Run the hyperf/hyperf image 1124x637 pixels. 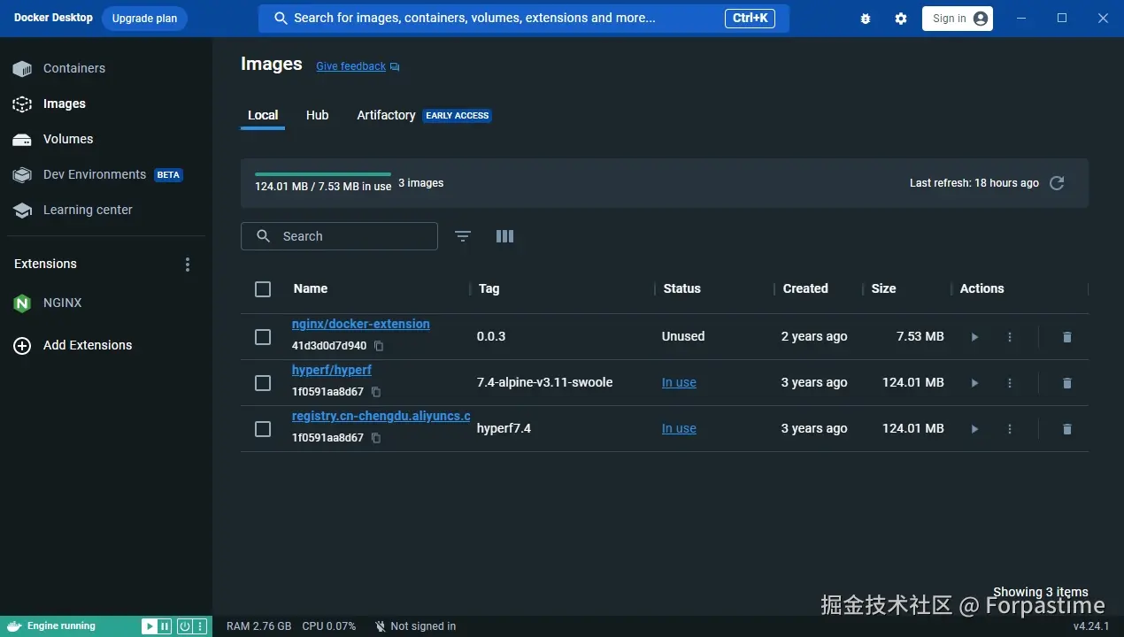(x=974, y=383)
